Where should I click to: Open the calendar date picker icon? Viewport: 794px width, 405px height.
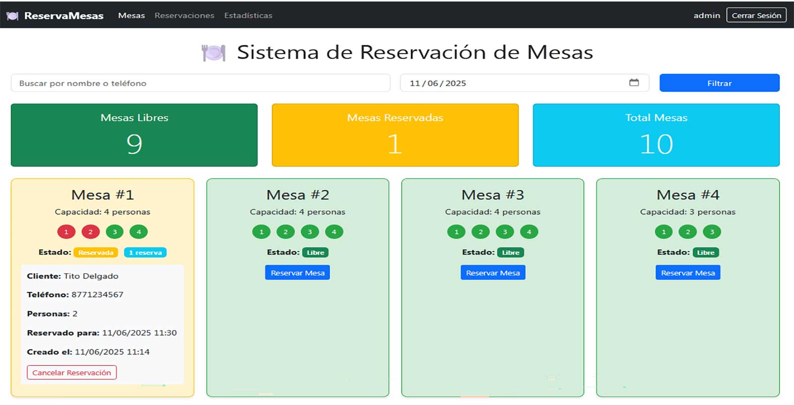pos(634,83)
